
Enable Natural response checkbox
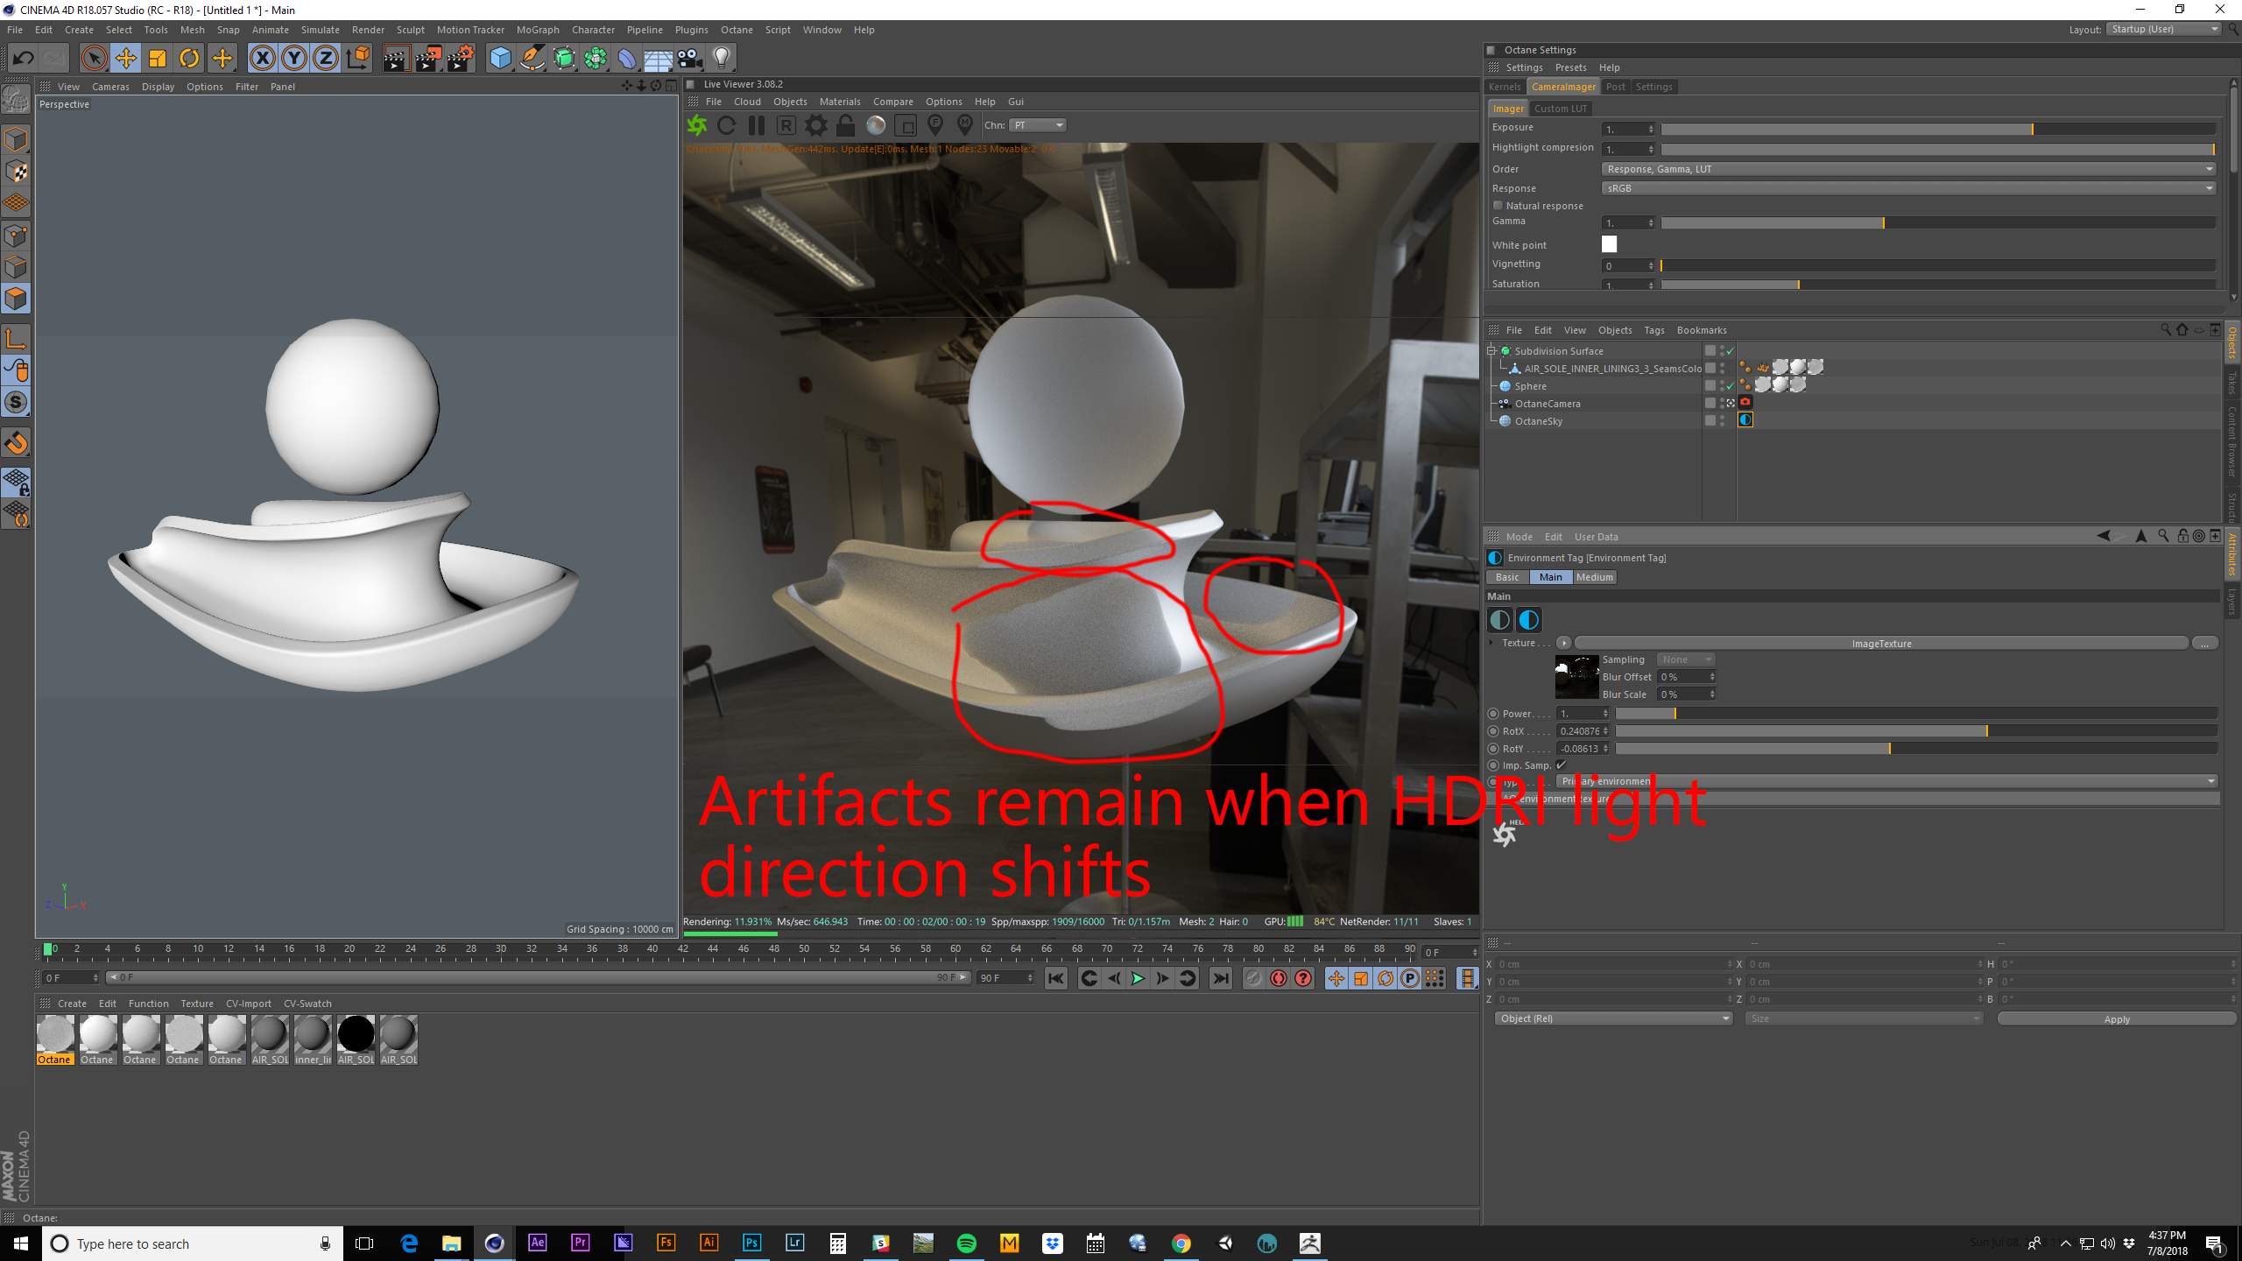click(x=1498, y=206)
